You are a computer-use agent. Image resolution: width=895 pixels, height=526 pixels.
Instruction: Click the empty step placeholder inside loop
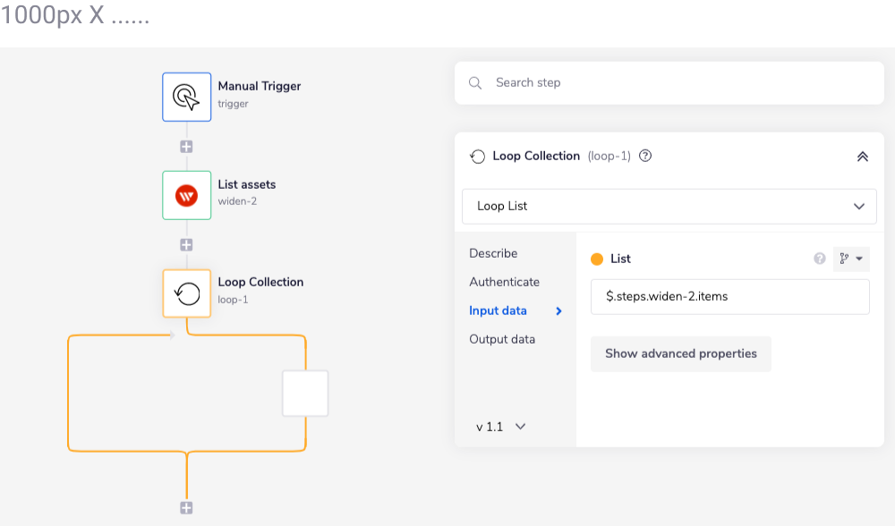305,394
